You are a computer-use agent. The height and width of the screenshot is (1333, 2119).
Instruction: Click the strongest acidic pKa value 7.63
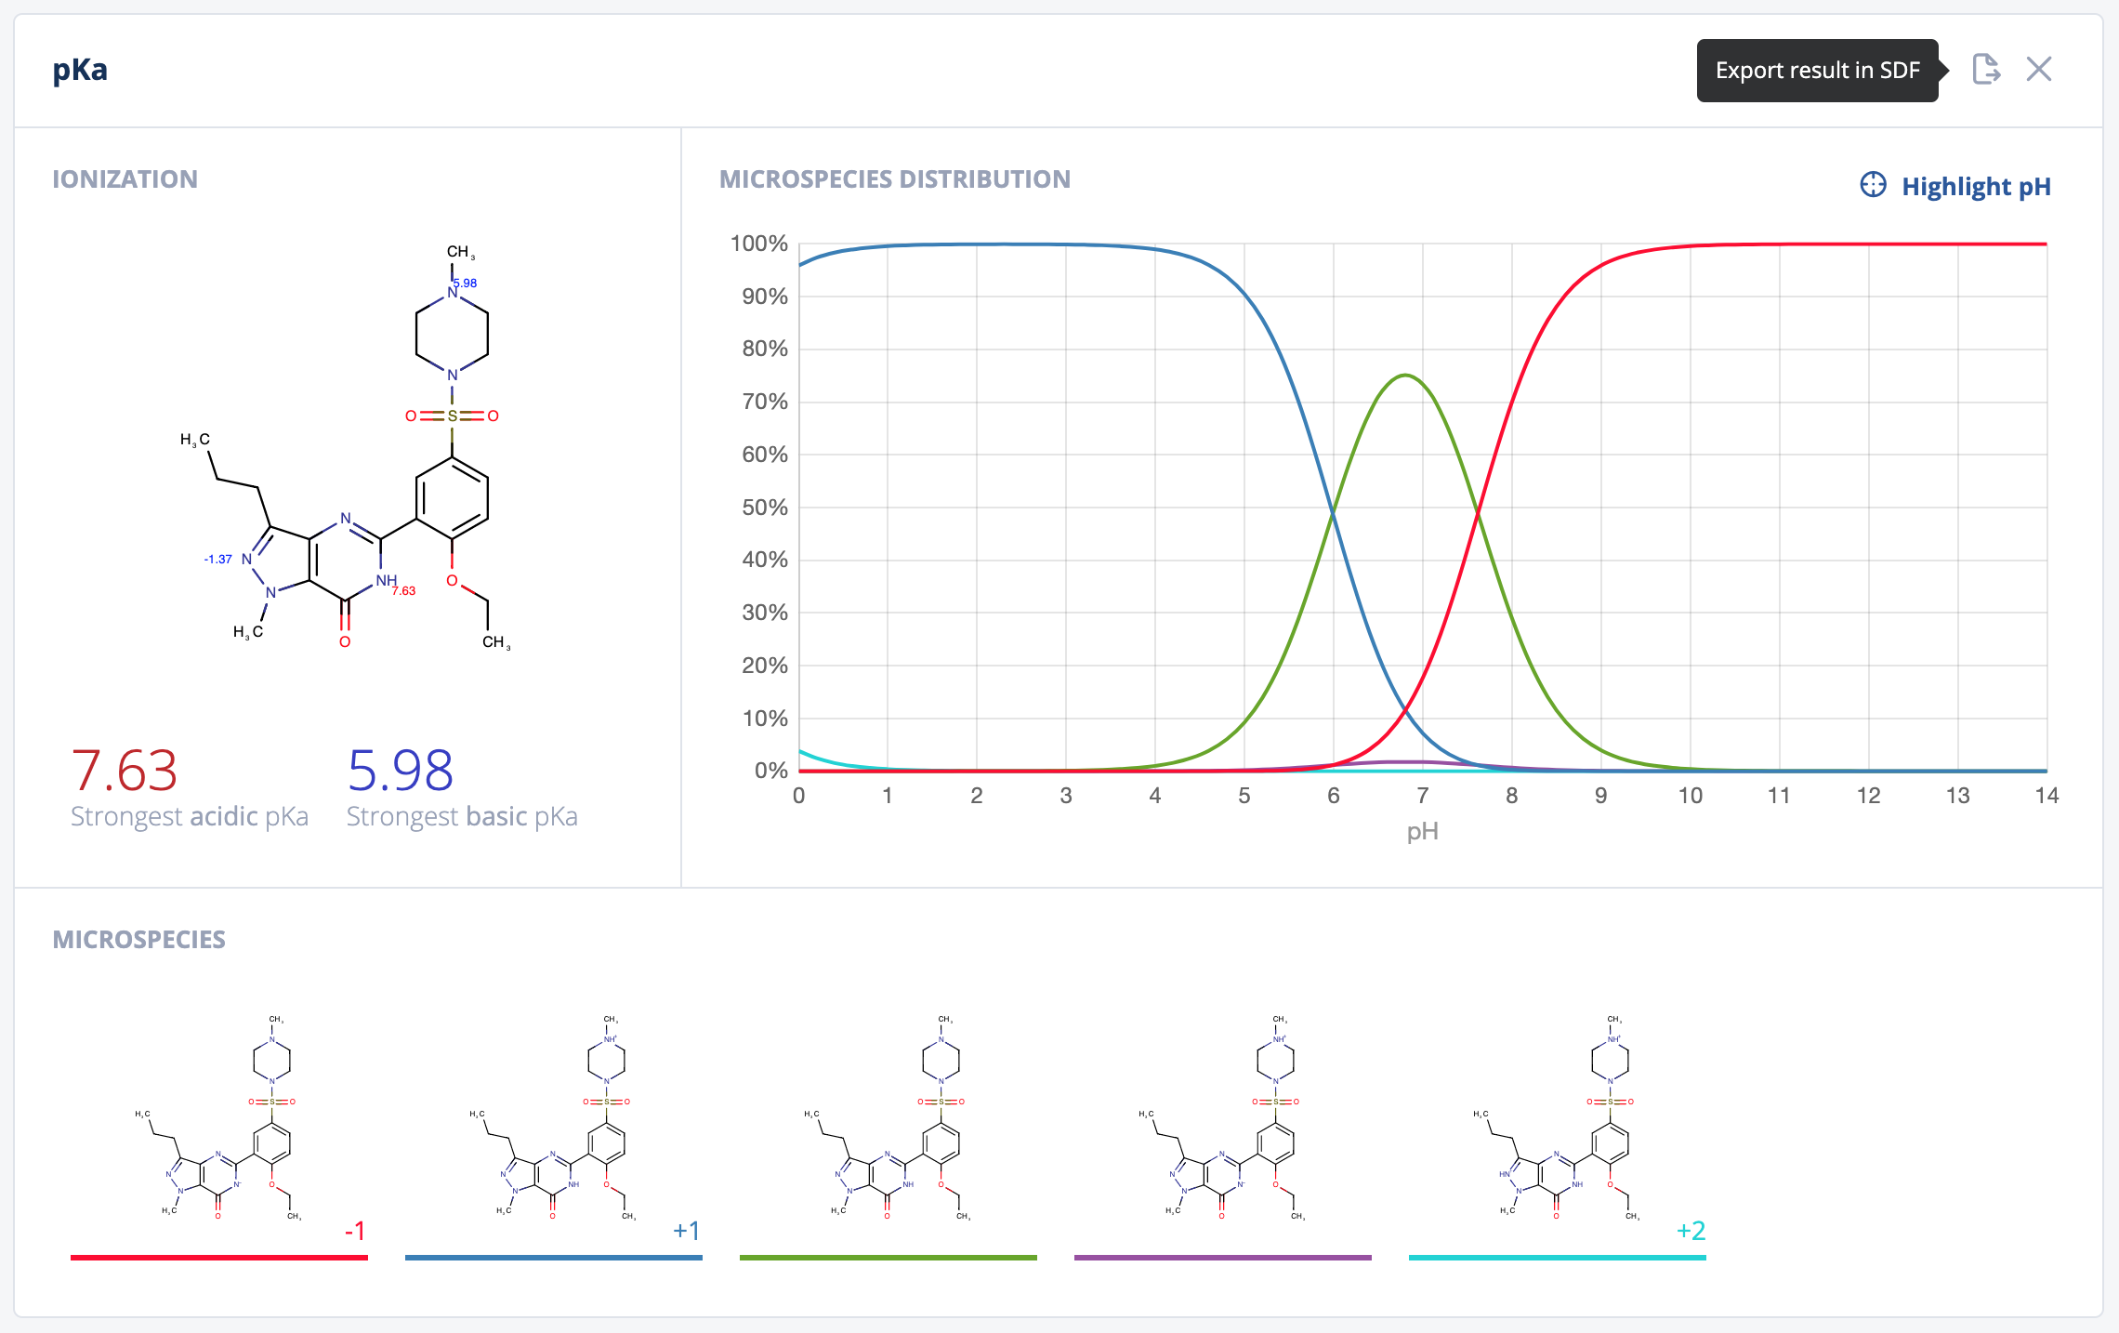(x=125, y=771)
